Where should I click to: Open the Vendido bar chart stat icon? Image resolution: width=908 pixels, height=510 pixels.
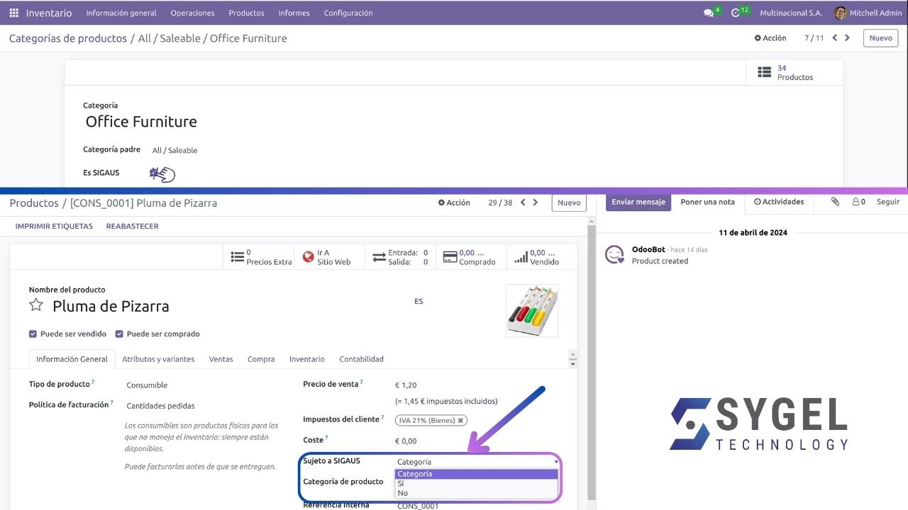click(521, 257)
